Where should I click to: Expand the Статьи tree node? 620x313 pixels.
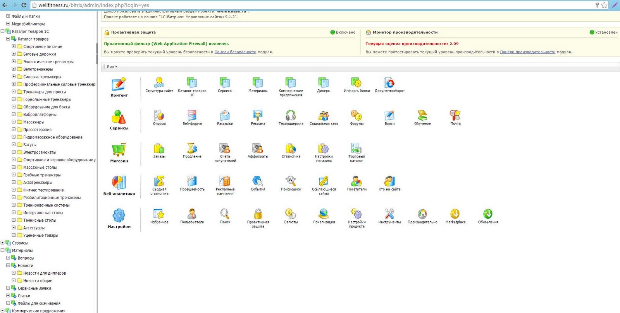[8, 296]
